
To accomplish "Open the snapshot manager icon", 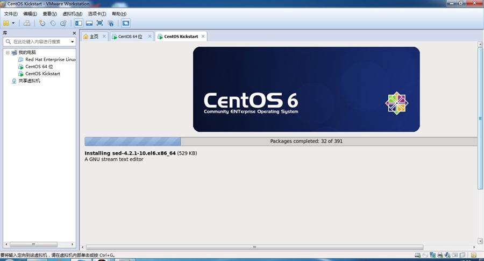I will coord(63,23).
